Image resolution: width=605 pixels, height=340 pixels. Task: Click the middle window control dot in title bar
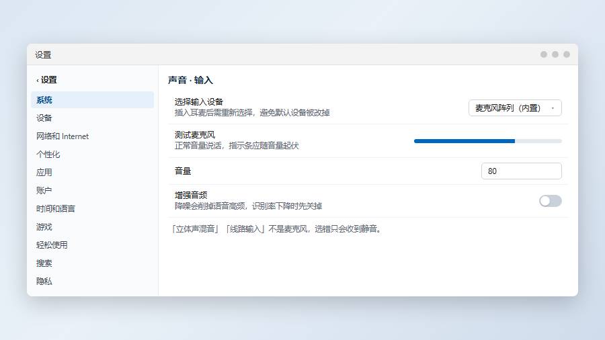[x=555, y=54]
